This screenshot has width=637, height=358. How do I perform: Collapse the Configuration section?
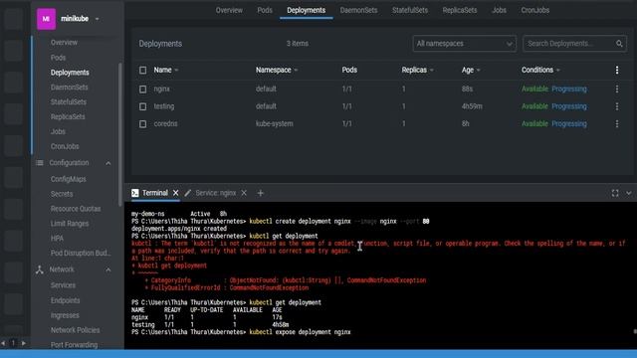coord(108,163)
